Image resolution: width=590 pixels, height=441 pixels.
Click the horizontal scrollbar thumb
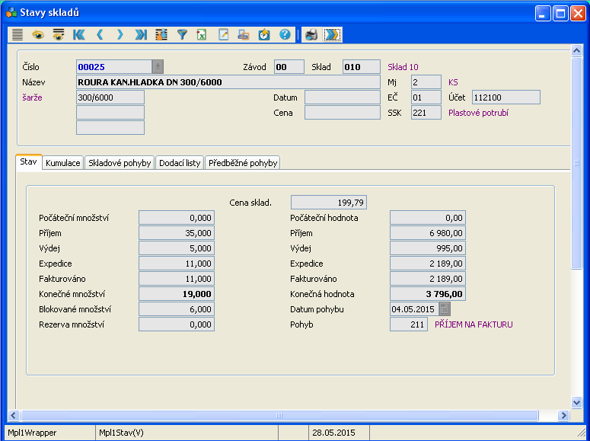[279, 415]
